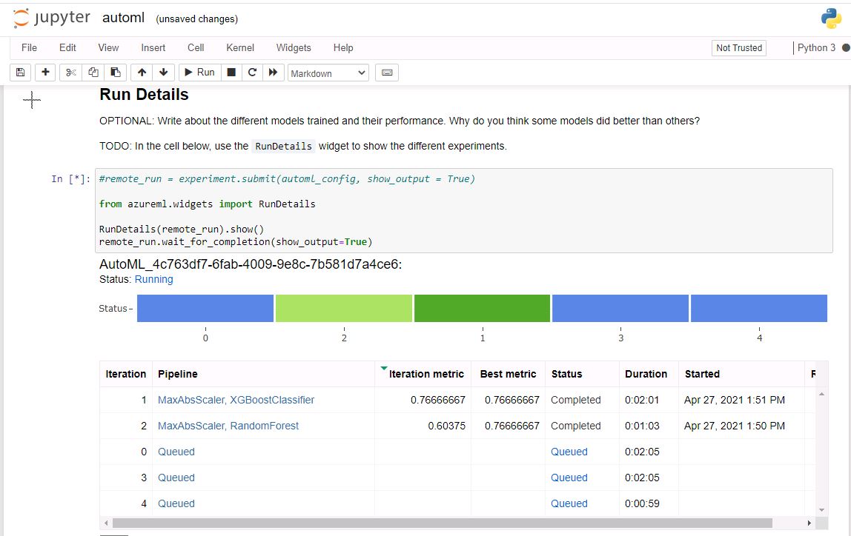Click the Not Trusted indicator
Screen dimensions: 851x536
point(738,47)
